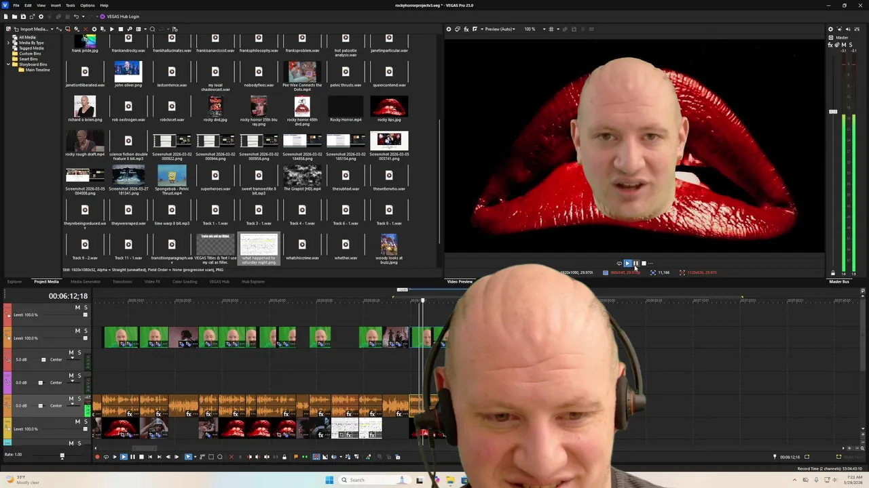This screenshot has height=488, width=869.
Task: Select the Zoom Edit tool
Action: coord(220,457)
